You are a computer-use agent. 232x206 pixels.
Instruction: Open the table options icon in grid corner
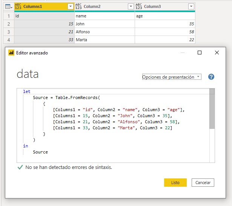click(9, 6)
